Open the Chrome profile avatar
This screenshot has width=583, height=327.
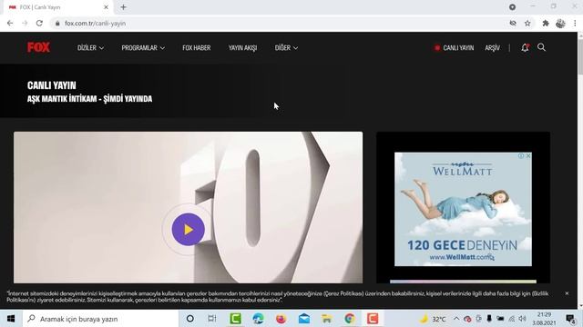[x=560, y=23]
